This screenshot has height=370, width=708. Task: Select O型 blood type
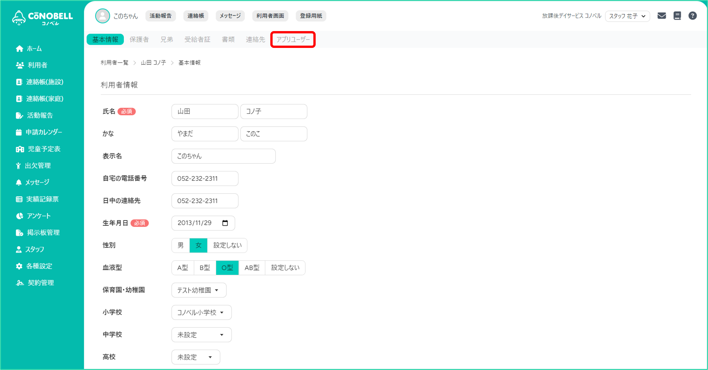tap(227, 268)
